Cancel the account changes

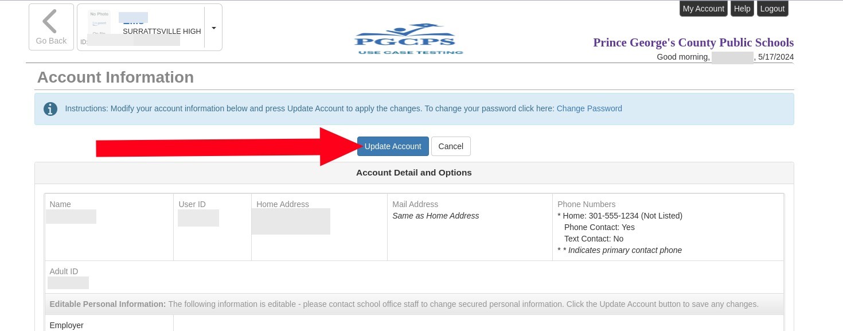(451, 146)
